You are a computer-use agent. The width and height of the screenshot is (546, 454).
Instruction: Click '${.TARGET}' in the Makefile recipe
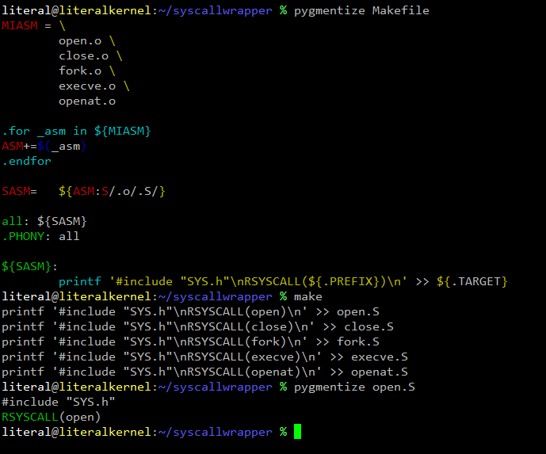tap(472, 281)
